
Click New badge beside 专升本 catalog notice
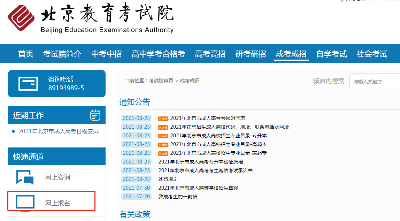tap(163, 136)
